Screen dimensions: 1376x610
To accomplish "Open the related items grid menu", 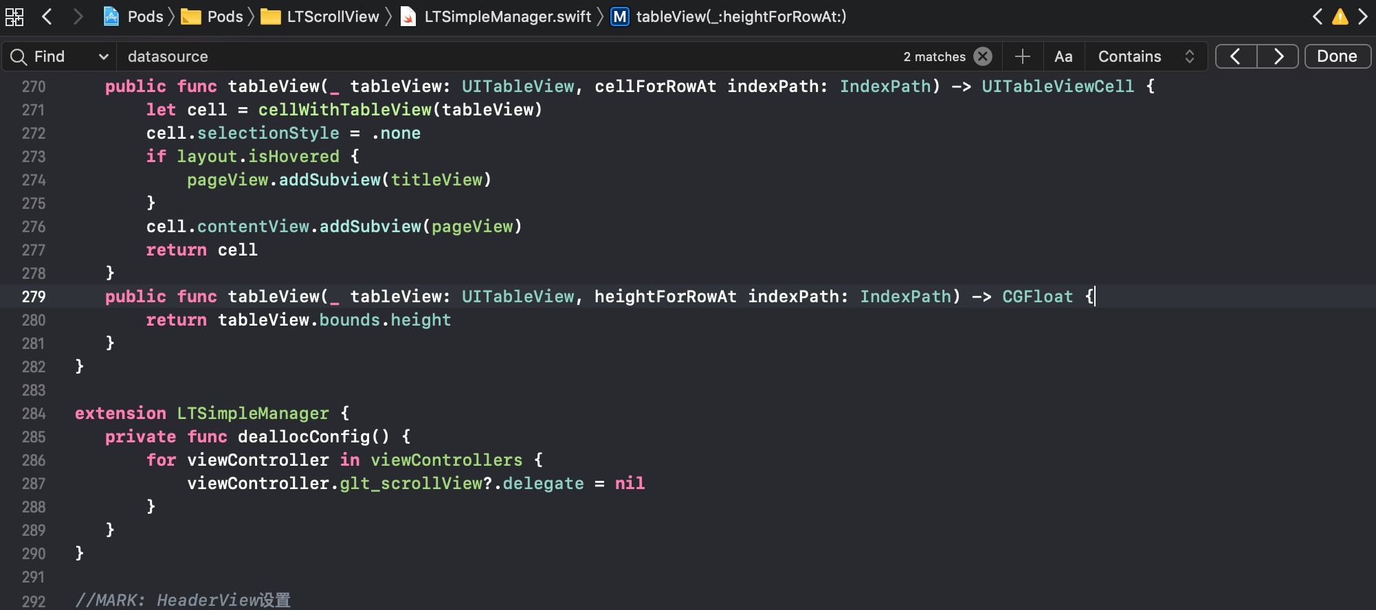I will 14,16.
